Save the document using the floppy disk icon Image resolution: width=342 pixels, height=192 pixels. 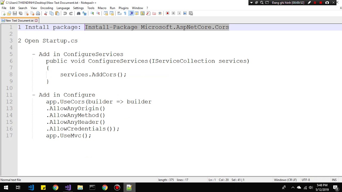[x=15, y=13]
